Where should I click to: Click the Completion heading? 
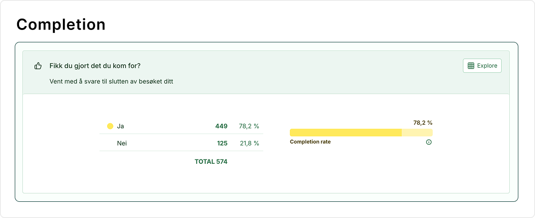pyautogui.click(x=61, y=25)
